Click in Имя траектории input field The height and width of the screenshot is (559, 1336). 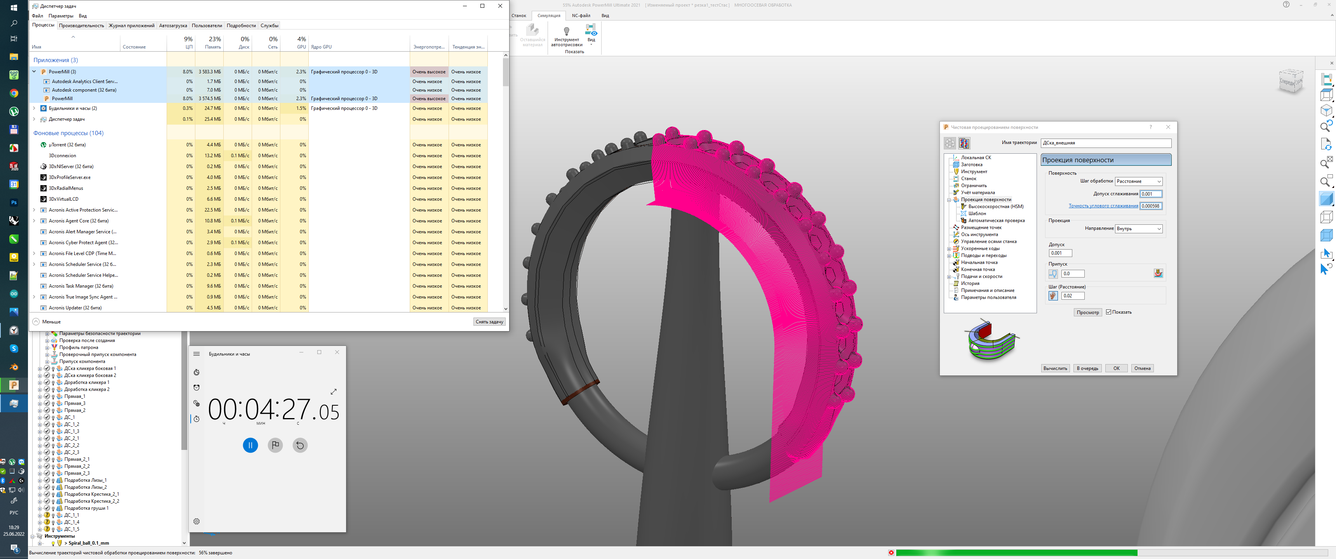[x=1105, y=142]
